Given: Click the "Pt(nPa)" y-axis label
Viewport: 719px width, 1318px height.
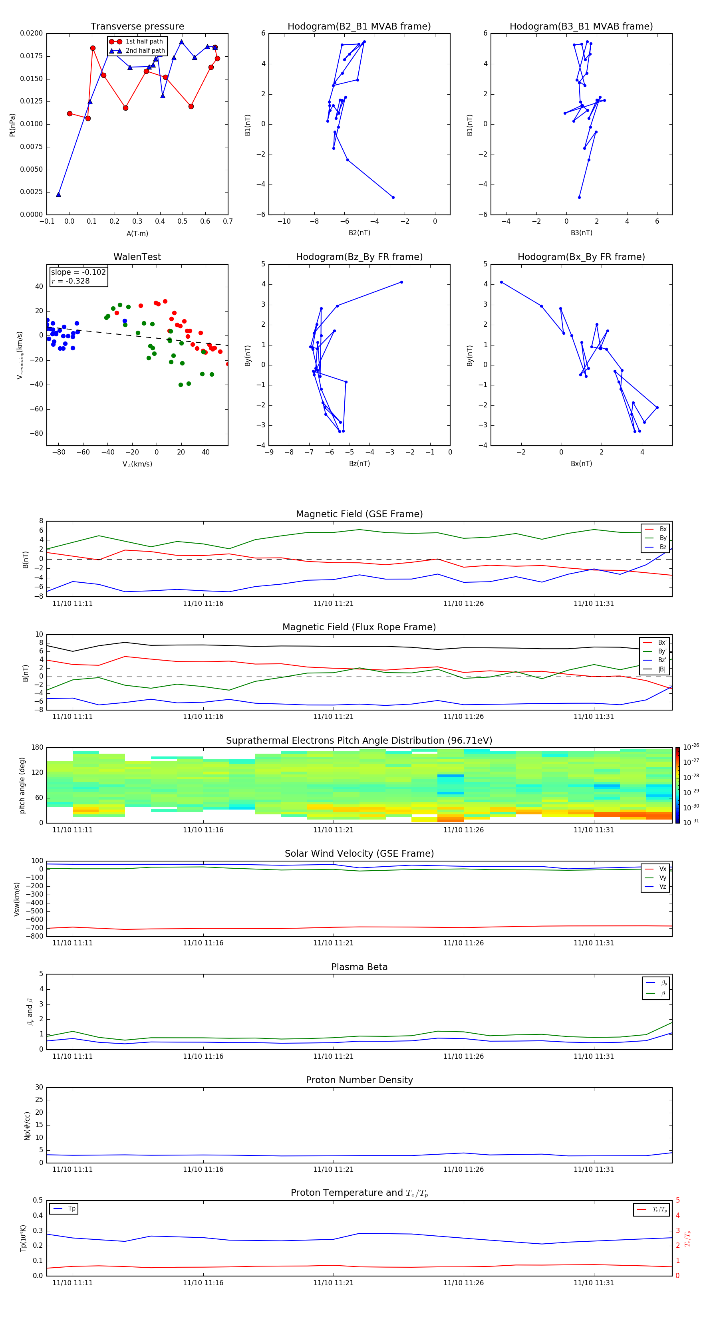Looking at the screenshot, I should point(12,124).
